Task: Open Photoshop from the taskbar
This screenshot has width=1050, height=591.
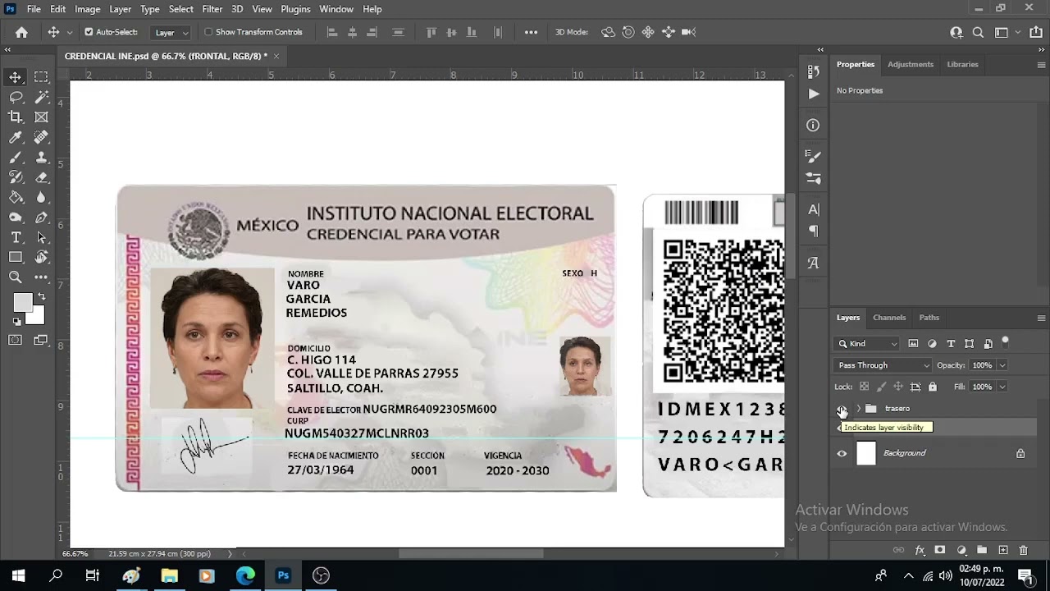Action: click(x=283, y=576)
